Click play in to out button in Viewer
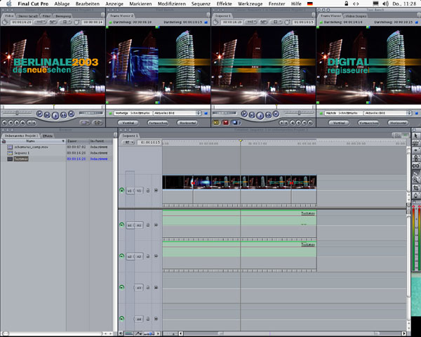Viewport: 421px width, 337px height. tap(47, 115)
